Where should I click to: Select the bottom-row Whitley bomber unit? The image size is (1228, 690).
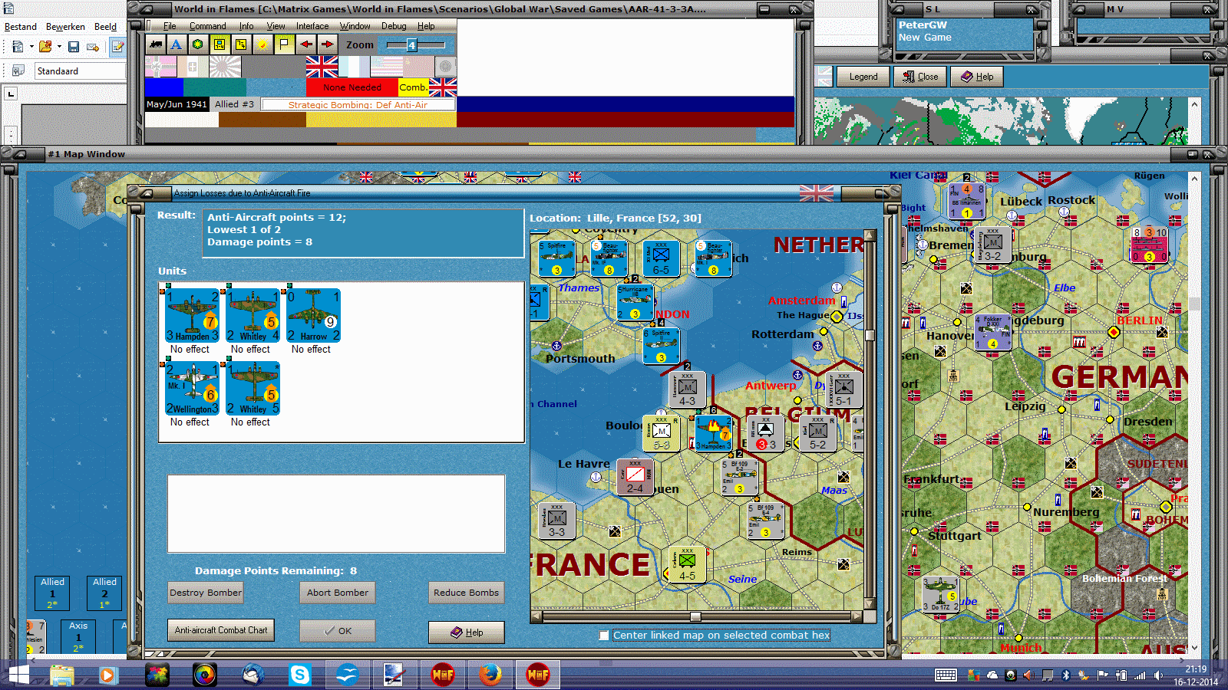pyautogui.click(x=253, y=388)
